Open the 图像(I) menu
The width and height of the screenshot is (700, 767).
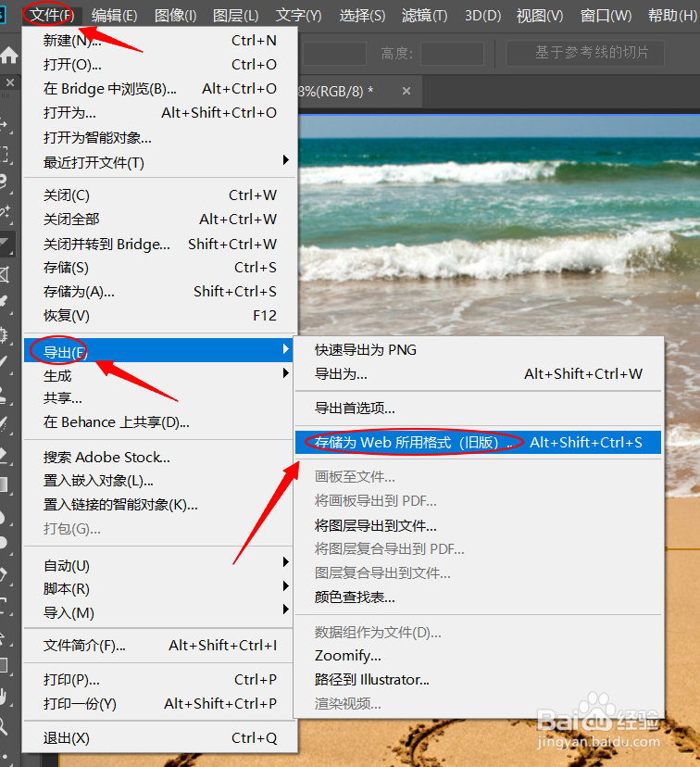pos(176,15)
